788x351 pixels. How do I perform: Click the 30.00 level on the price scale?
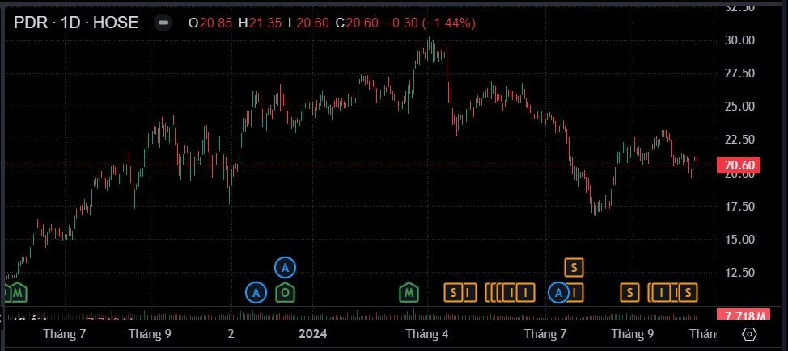coord(739,40)
